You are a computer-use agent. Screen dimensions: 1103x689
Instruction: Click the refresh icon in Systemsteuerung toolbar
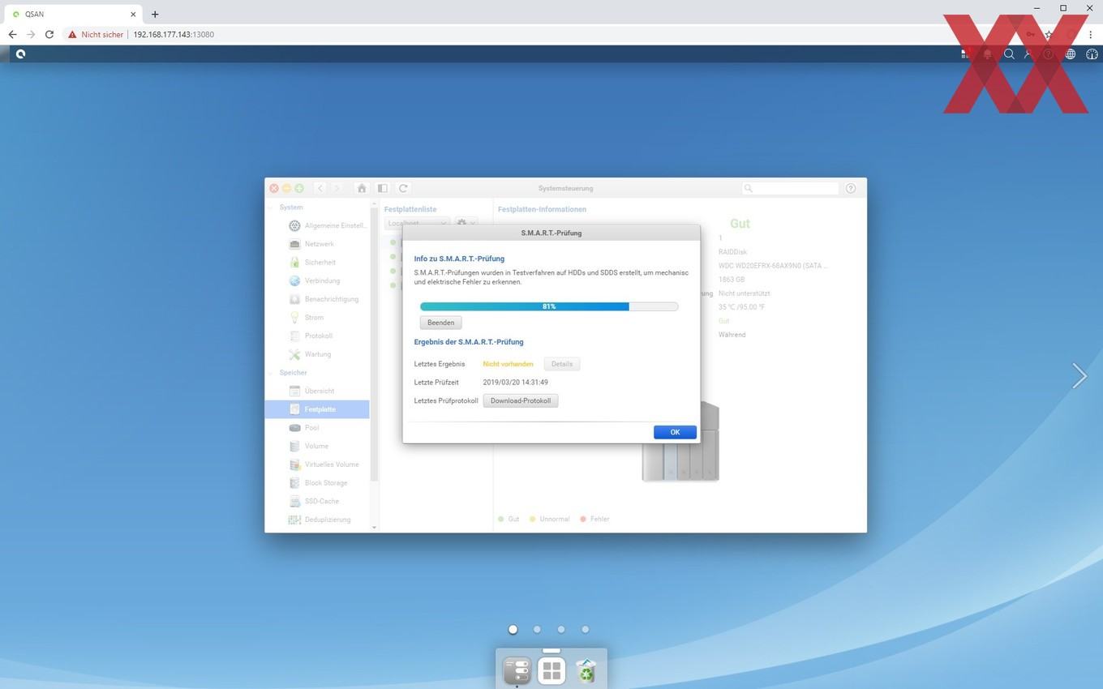(403, 188)
